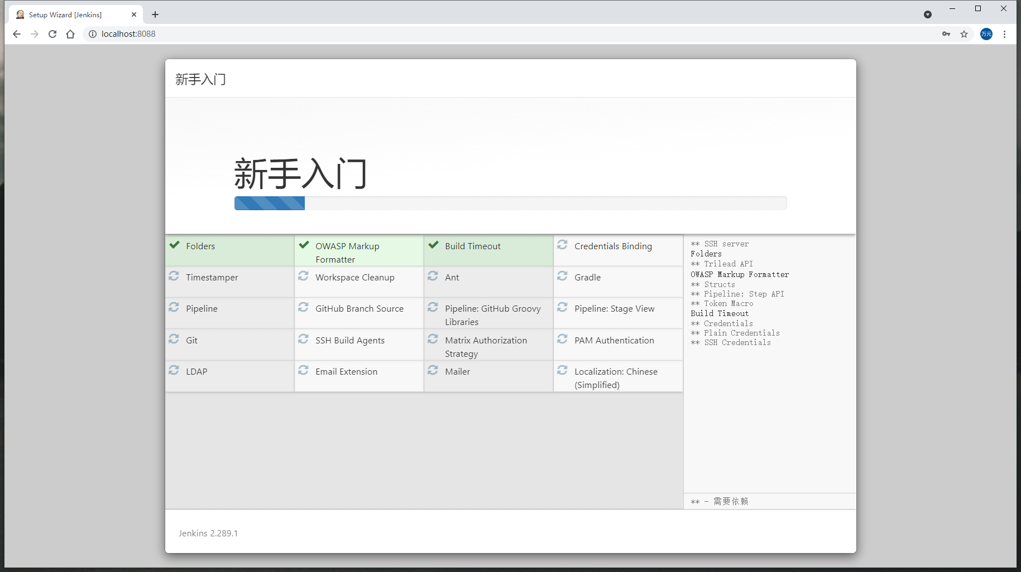This screenshot has height=572, width=1021.
Task: Click the Email Extension label
Action: pyautogui.click(x=347, y=371)
